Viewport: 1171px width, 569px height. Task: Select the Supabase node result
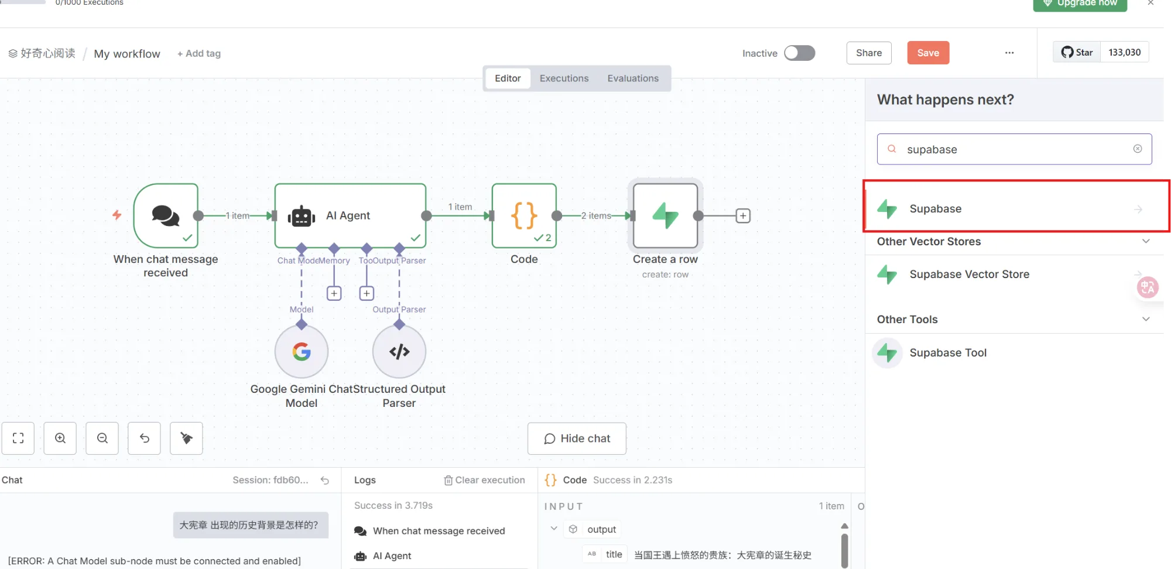1015,208
